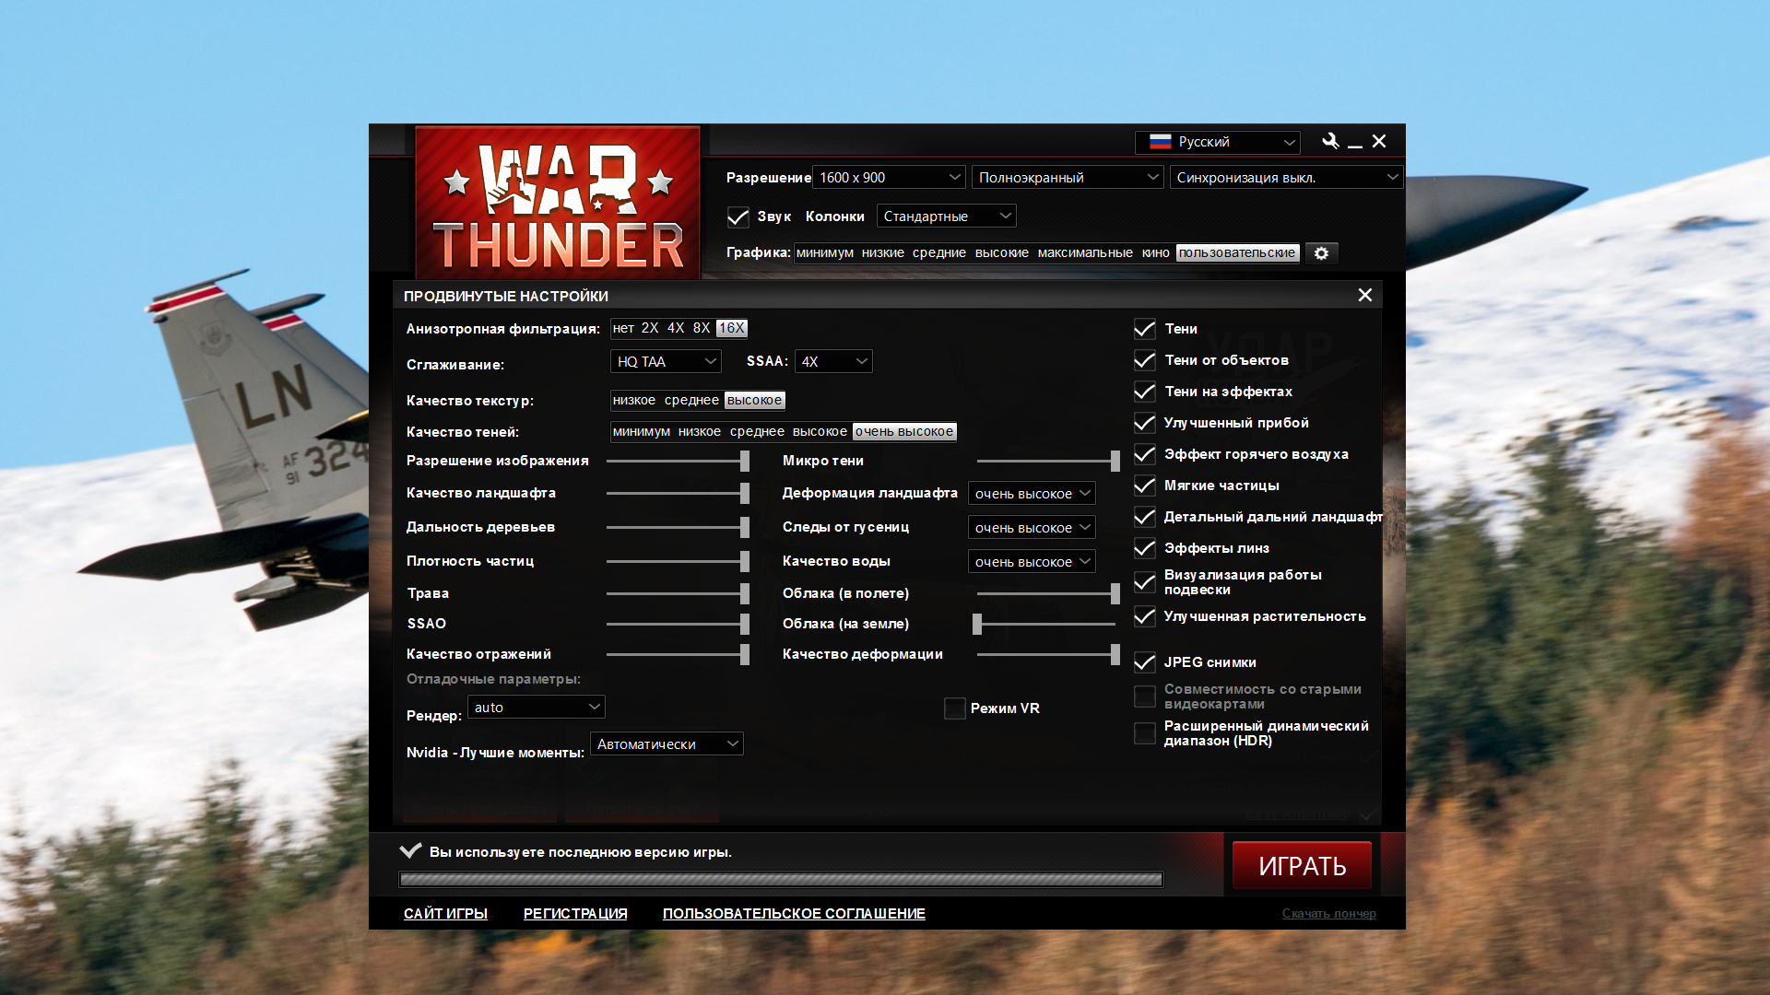The image size is (1770, 995).
Task: Toggle Совместимость со старыми видеокартами checkbox
Action: pyautogui.click(x=1144, y=696)
